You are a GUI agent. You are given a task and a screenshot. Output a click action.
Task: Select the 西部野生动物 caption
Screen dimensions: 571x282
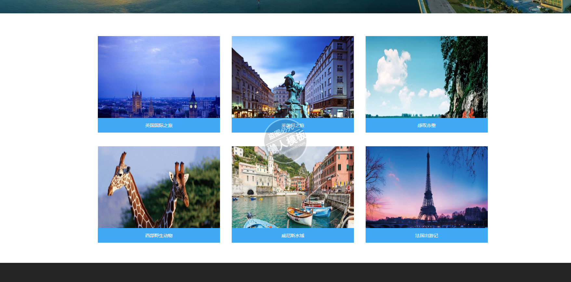point(159,236)
